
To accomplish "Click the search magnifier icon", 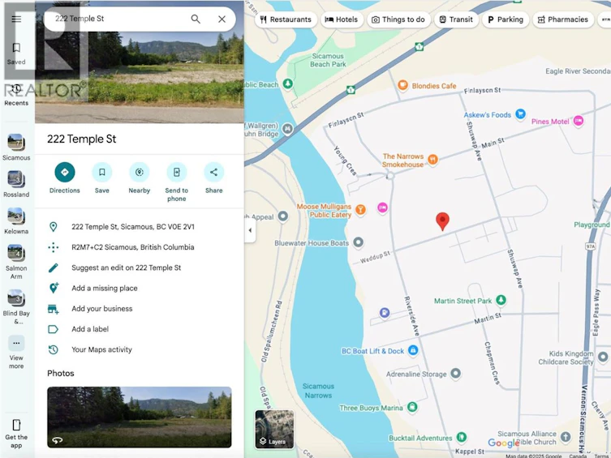I will (x=196, y=19).
